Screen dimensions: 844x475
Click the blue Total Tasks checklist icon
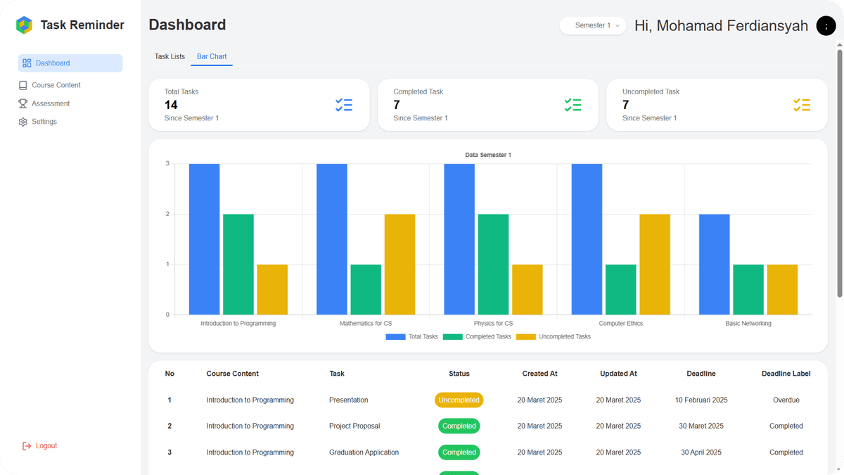click(344, 105)
